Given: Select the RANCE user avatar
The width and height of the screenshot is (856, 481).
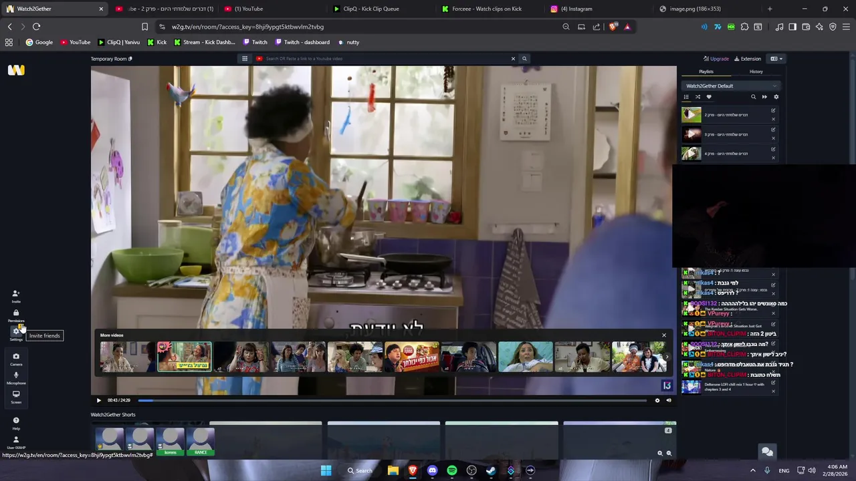Looking at the screenshot, I should click(x=201, y=442).
